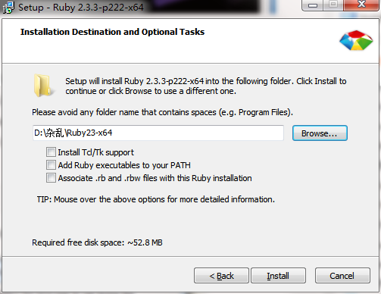Check Add Ruby executables to your PATH
Screen dimensions: 381x294
[51, 165]
